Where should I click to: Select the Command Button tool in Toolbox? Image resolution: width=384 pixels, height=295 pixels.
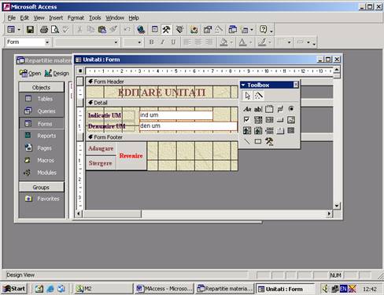tap(280, 120)
